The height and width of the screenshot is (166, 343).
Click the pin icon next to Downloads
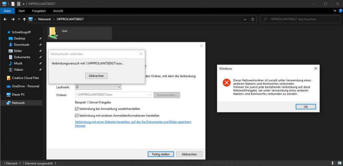(40, 45)
